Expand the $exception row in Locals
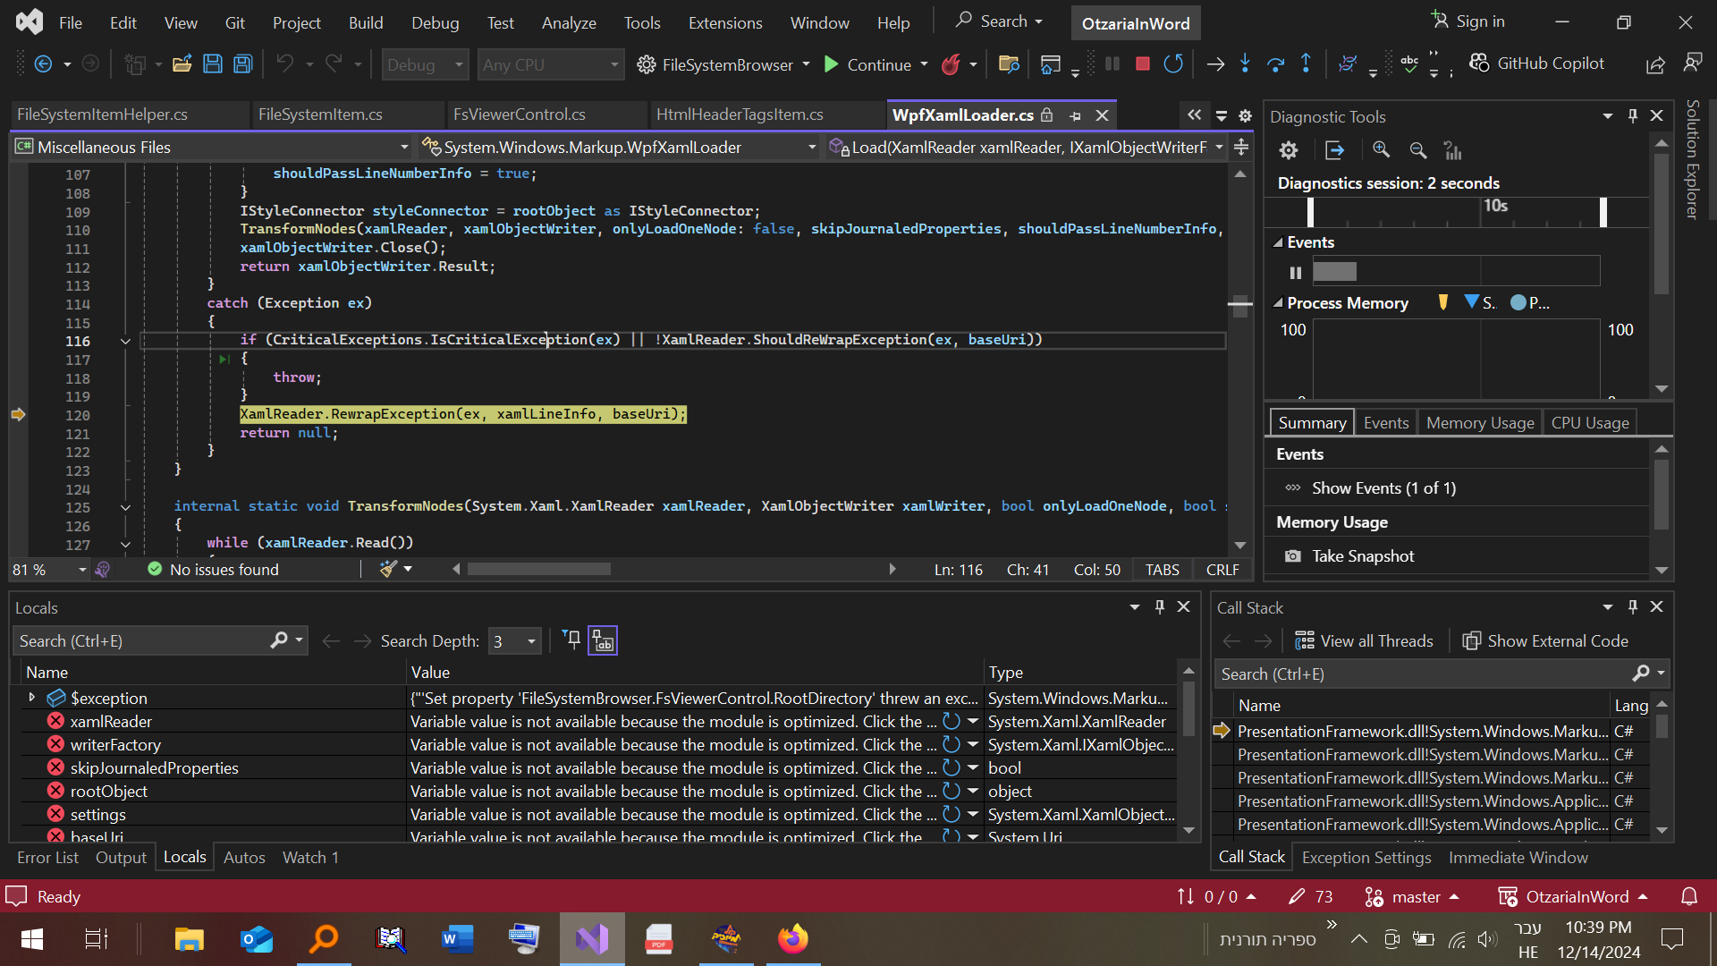The width and height of the screenshot is (1717, 966). [x=32, y=698]
